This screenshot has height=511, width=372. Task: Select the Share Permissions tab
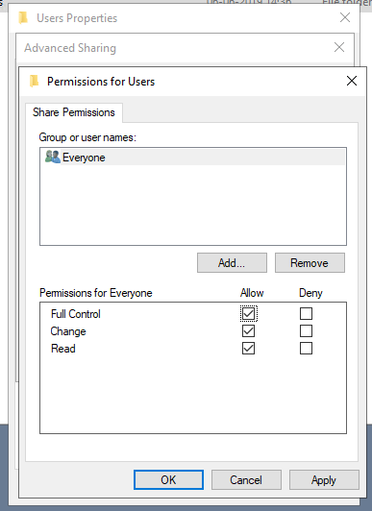point(74,112)
